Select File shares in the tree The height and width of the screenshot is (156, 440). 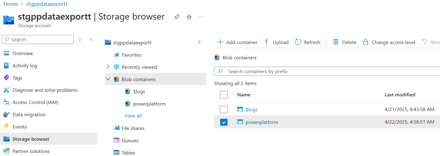tap(133, 128)
